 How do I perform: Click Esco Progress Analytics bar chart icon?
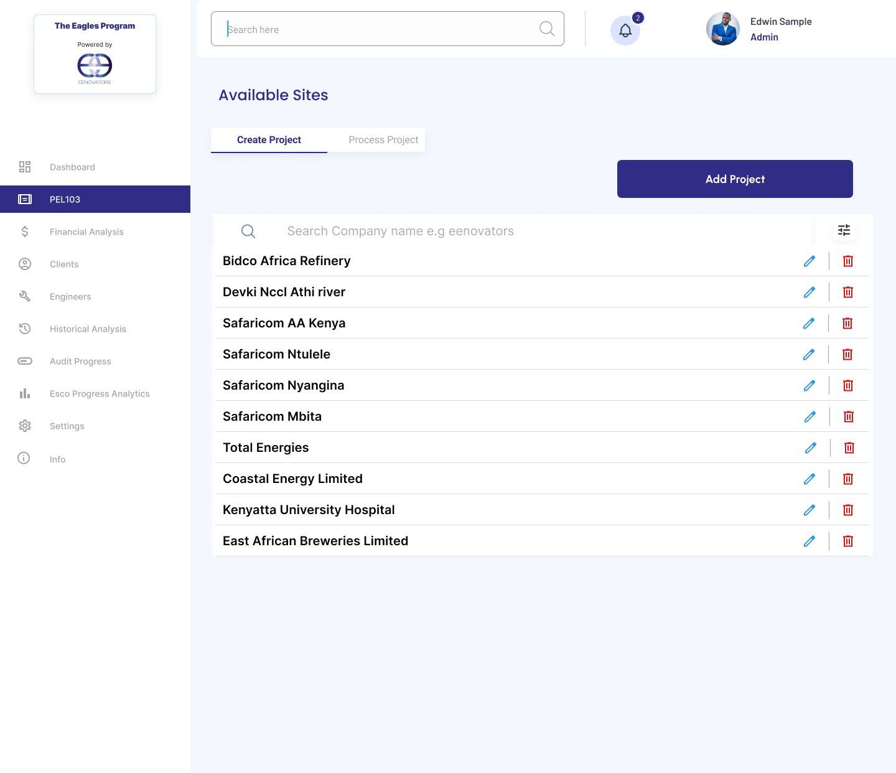[x=25, y=393]
